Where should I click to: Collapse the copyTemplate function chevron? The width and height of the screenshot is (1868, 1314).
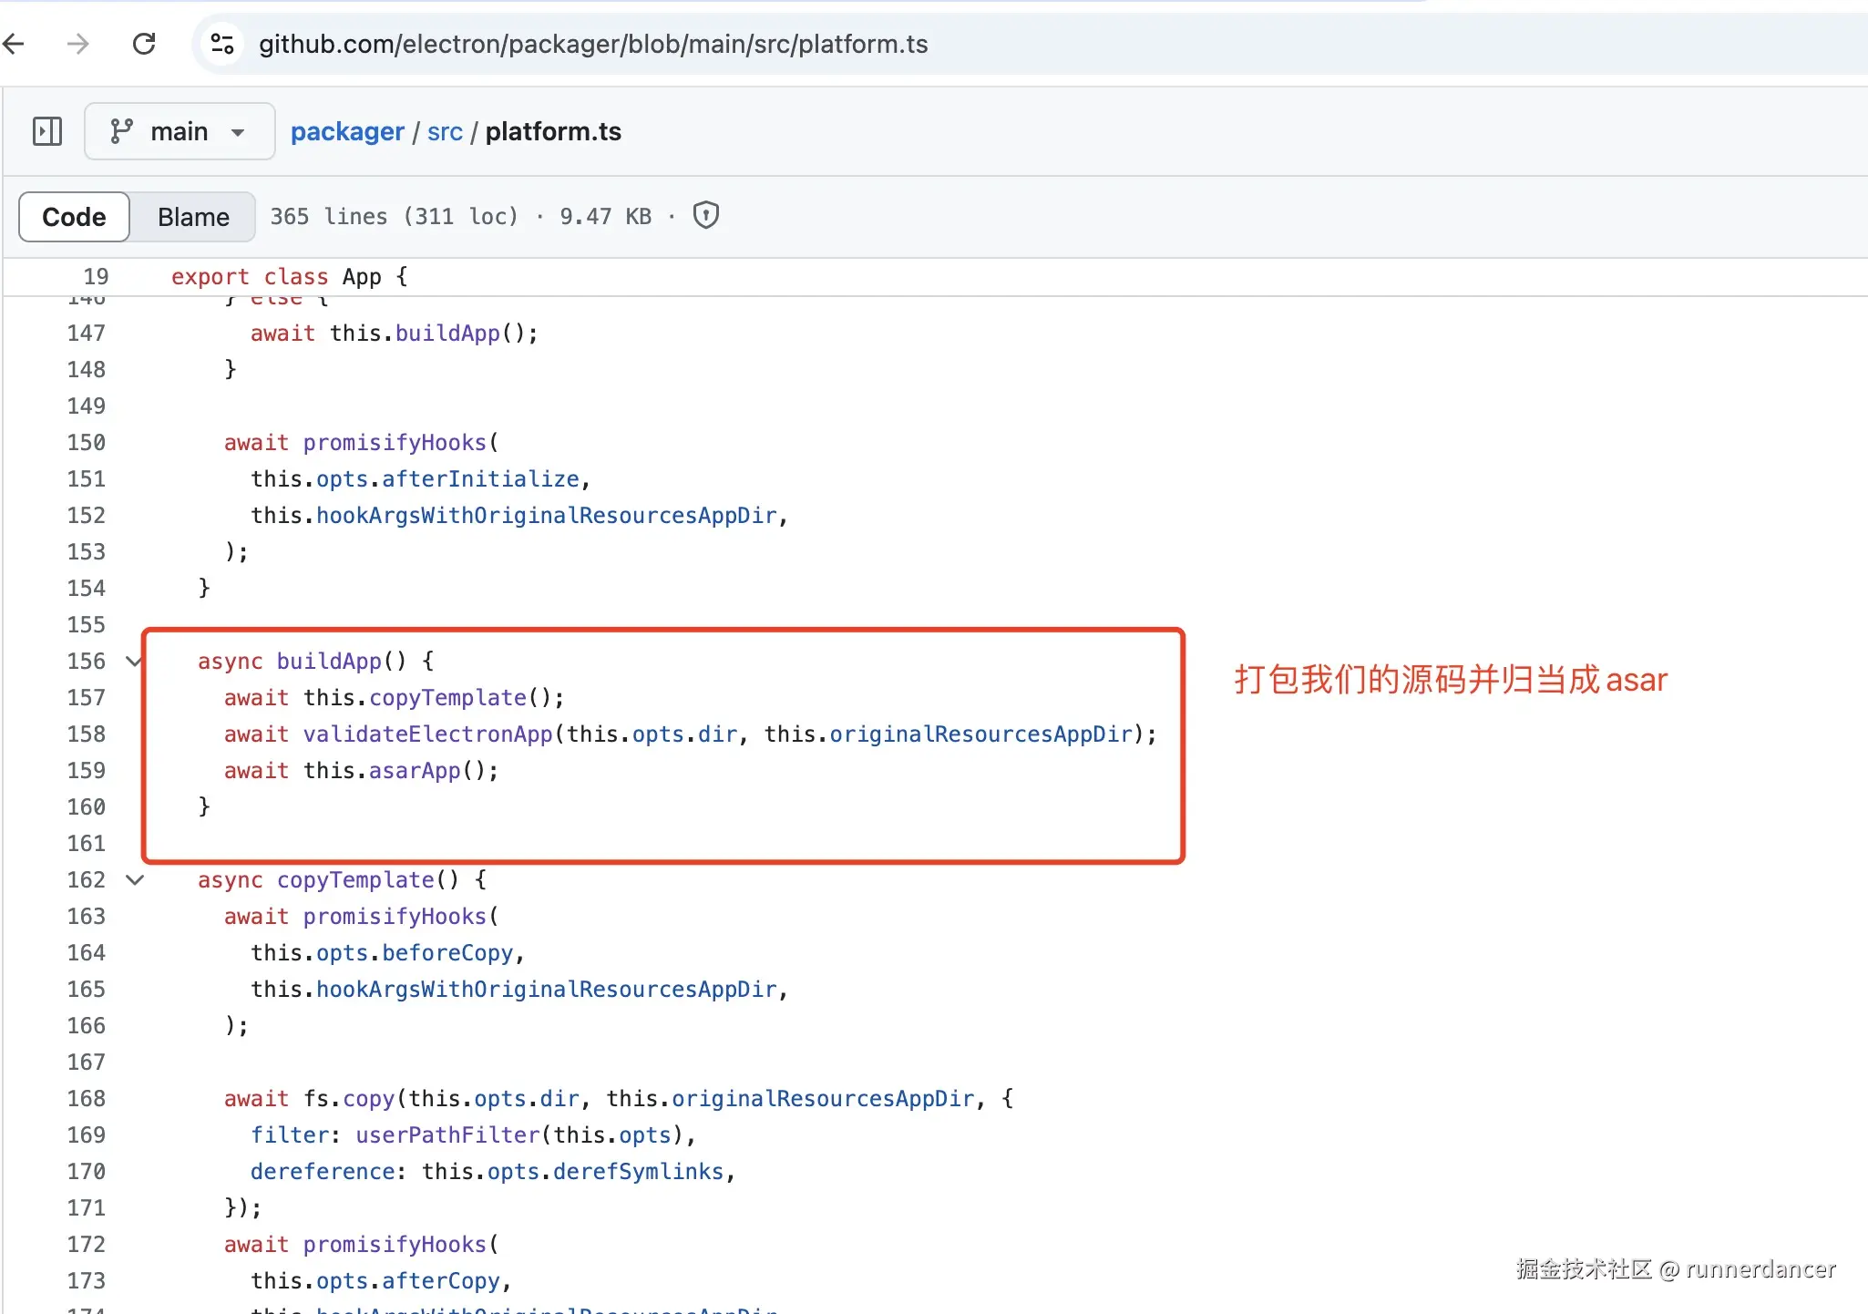tap(135, 880)
